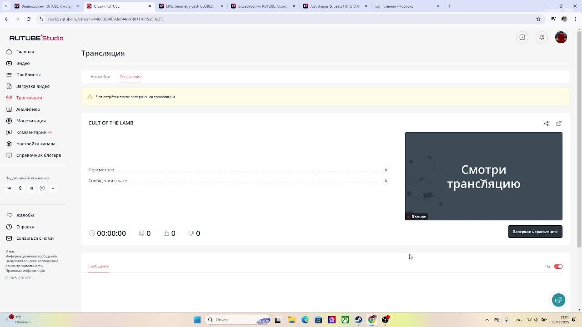The image size is (582, 327).
Task: Click the stream duration clock icon
Action: tap(92, 233)
